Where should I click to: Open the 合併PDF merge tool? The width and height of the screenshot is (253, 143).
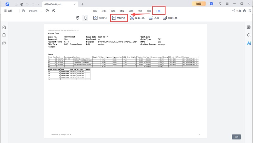[100, 18]
